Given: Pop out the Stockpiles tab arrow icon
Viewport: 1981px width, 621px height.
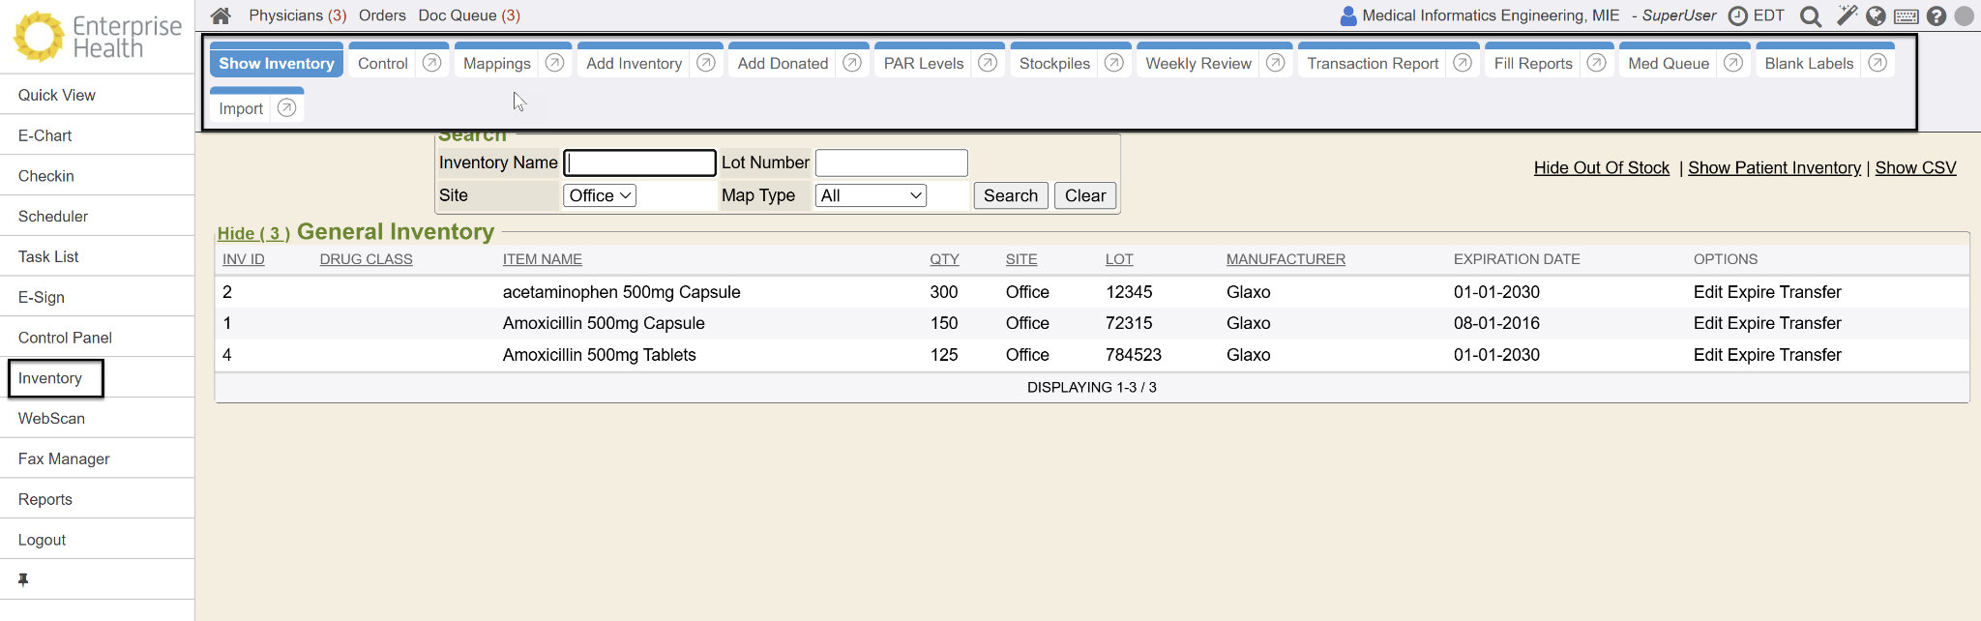Looking at the screenshot, I should click(x=1114, y=63).
